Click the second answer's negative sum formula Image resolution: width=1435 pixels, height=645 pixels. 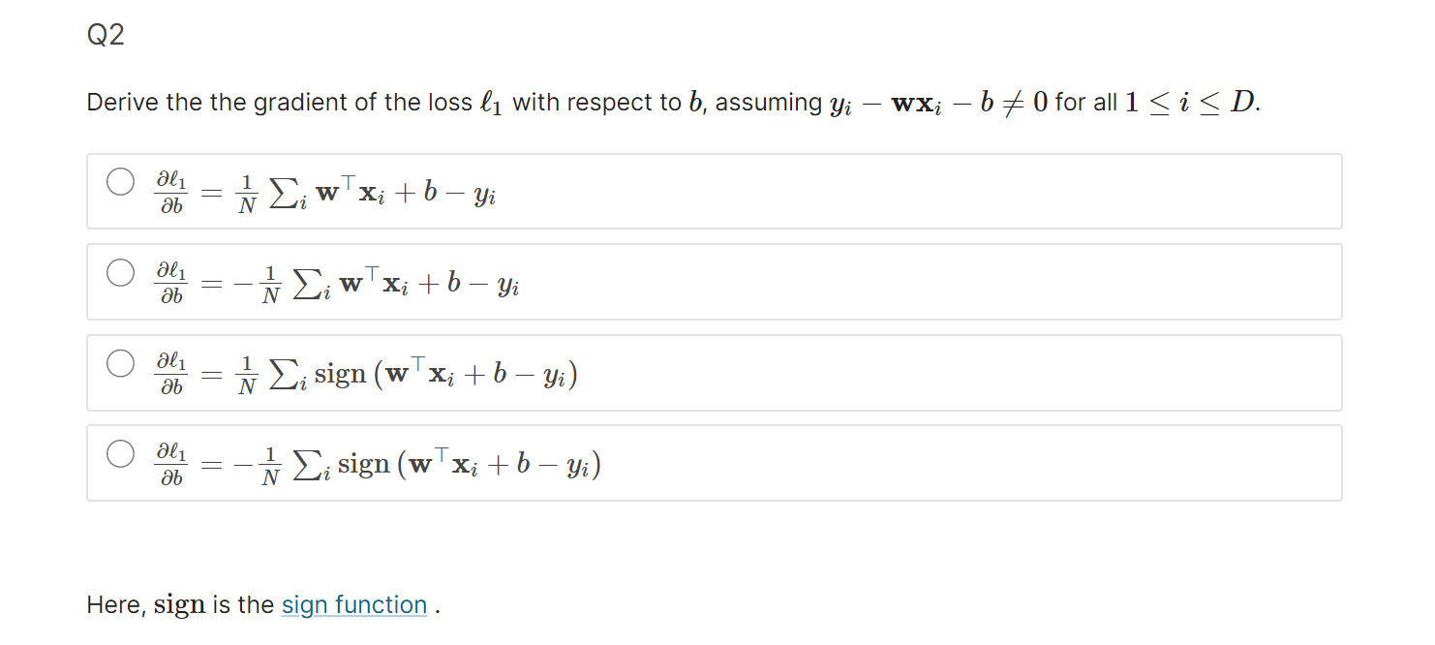pyautogui.click(x=337, y=282)
